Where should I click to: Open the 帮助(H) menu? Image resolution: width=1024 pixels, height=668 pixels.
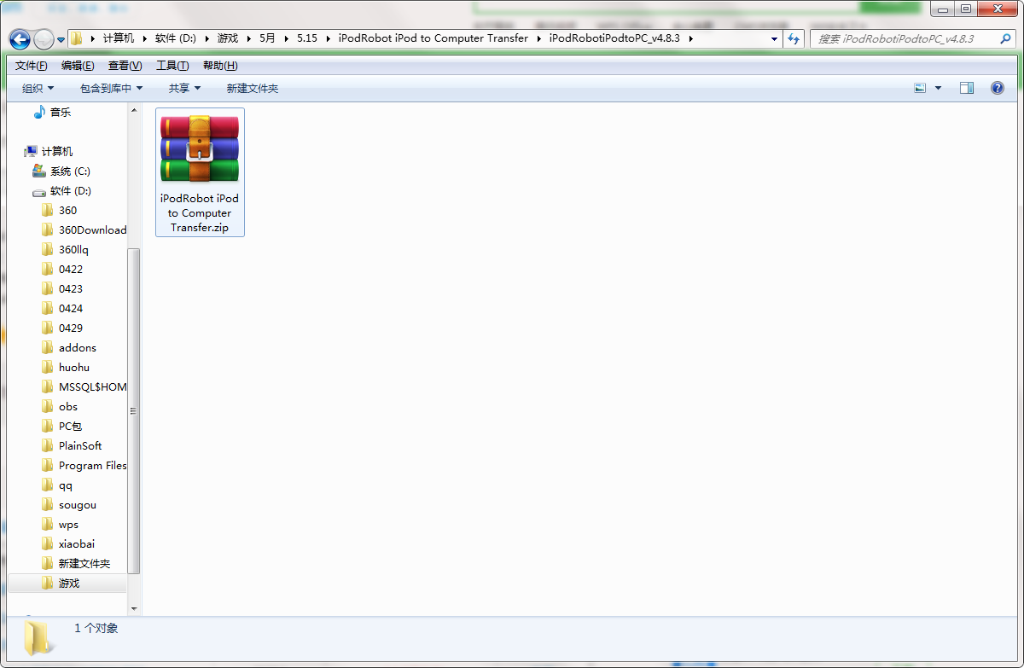[220, 66]
